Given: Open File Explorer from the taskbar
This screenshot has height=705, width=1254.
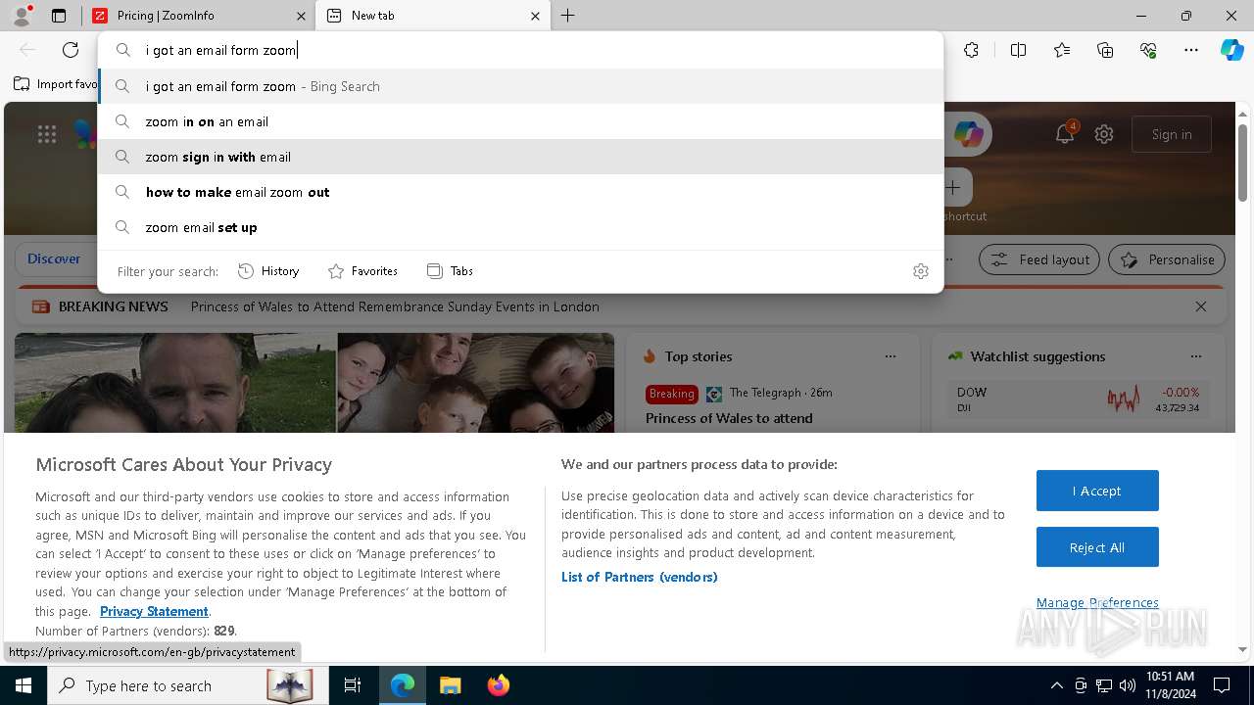Looking at the screenshot, I should [x=450, y=685].
